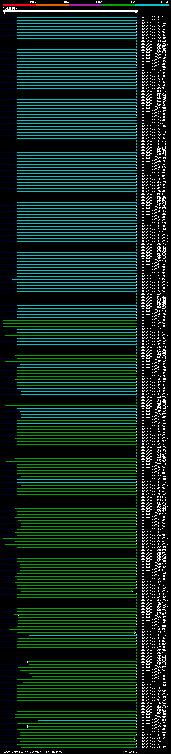Select the orange ~40% identity legend segment

(52, 5)
